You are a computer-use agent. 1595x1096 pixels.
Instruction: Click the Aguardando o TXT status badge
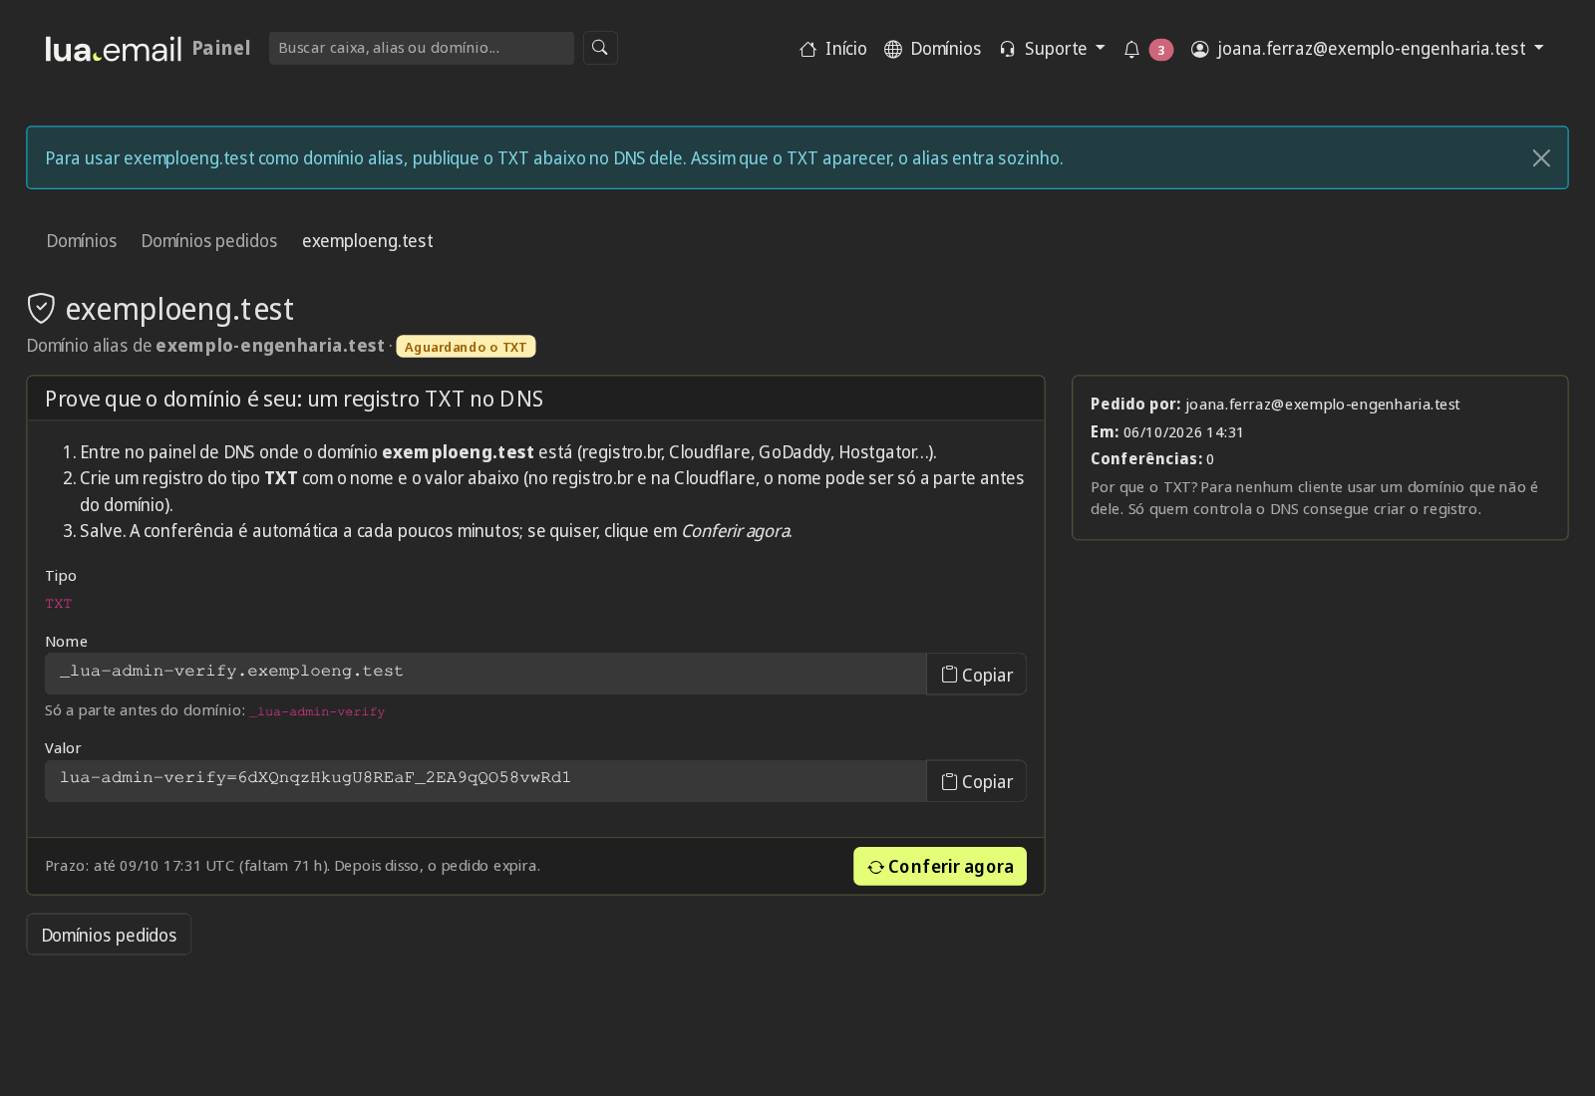click(x=466, y=347)
